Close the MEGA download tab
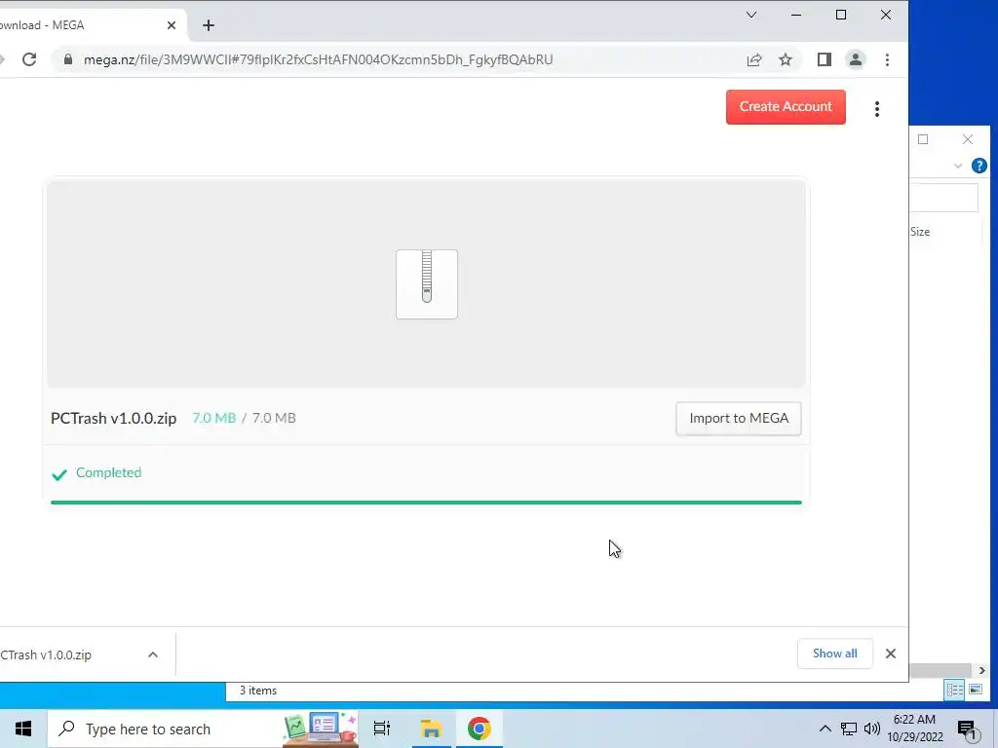Screen dimensions: 998x748 [x=172, y=25]
